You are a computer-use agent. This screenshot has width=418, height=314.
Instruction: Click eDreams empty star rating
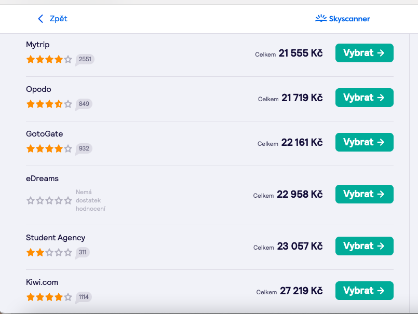(49, 200)
